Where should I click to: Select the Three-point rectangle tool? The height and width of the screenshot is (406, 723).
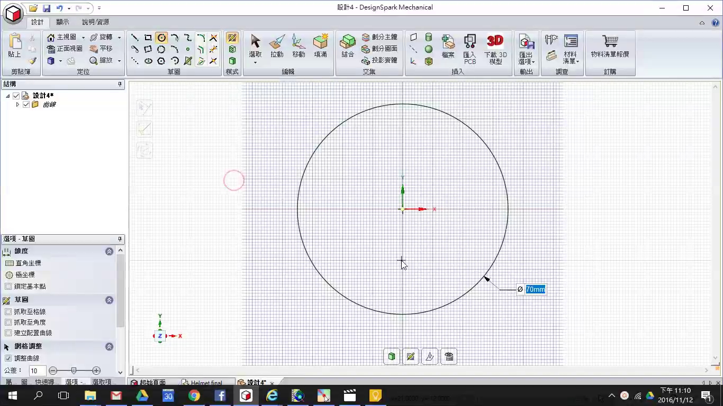148,49
